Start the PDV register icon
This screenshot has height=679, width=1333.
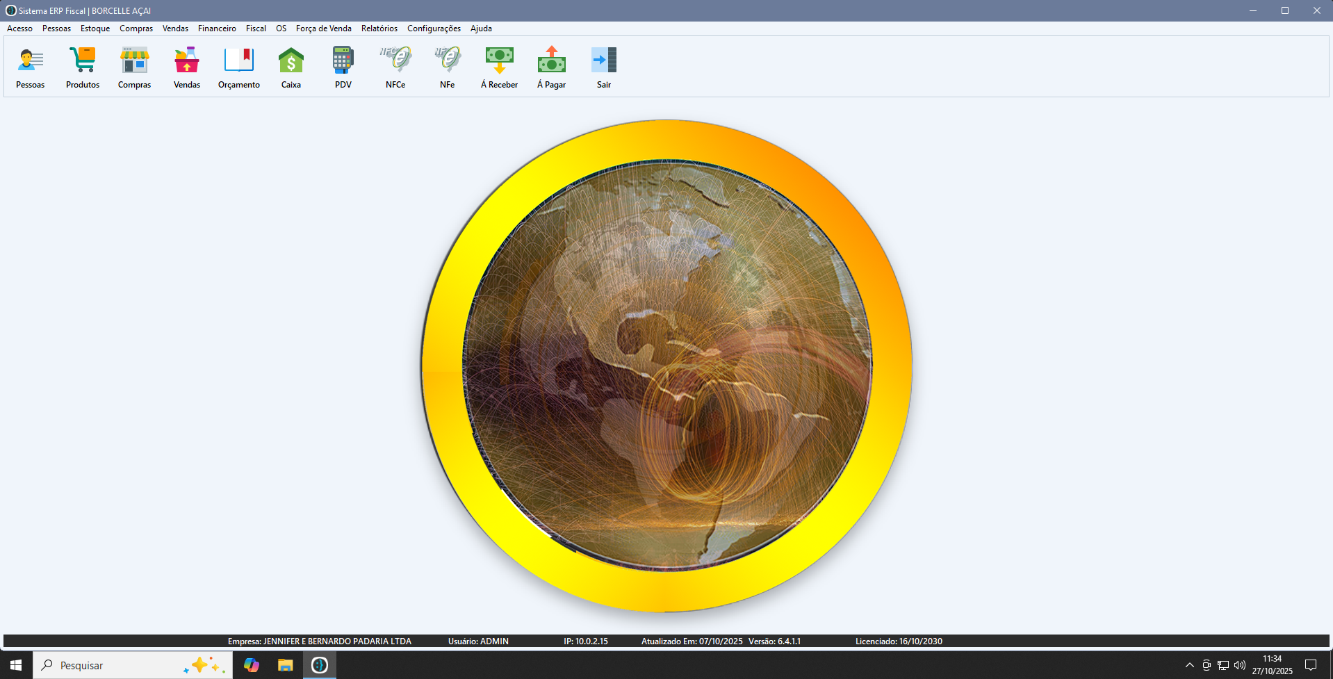click(x=343, y=60)
